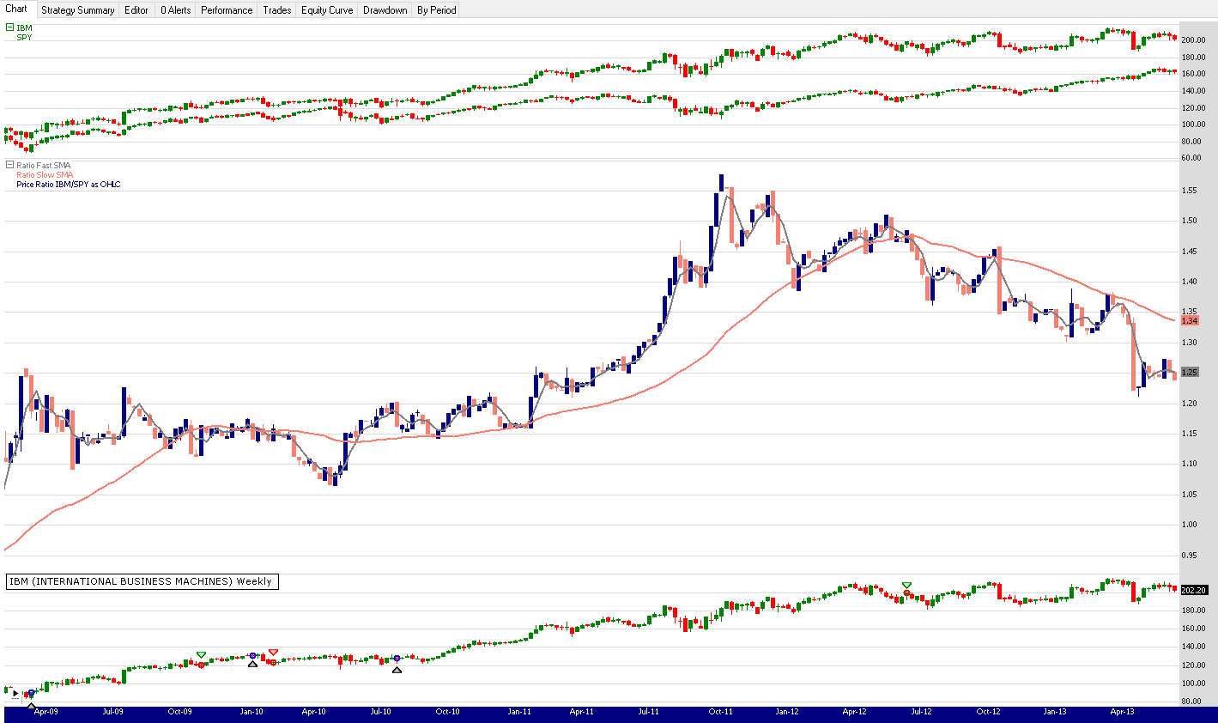This screenshot has width=1218, height=723.
Task: Open the Strategy Summary tab
Action: [77, 10]
